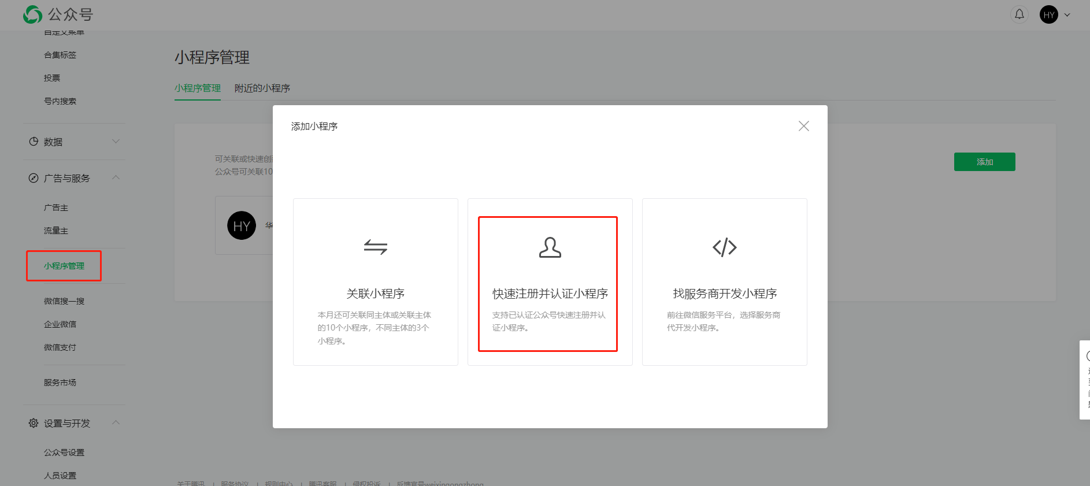The height and width of the screenshot is (486, 1090).
Task: Close the 添加小程序 dialog
Action: (803, 126)
